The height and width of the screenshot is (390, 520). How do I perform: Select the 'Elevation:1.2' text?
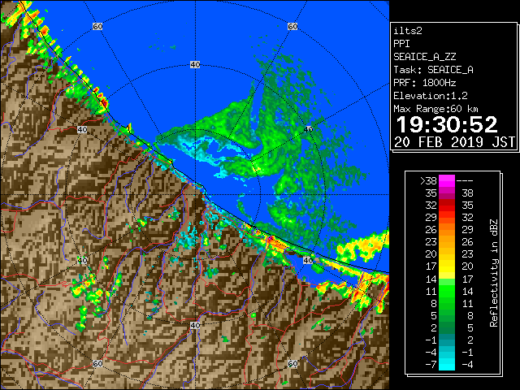431,96
